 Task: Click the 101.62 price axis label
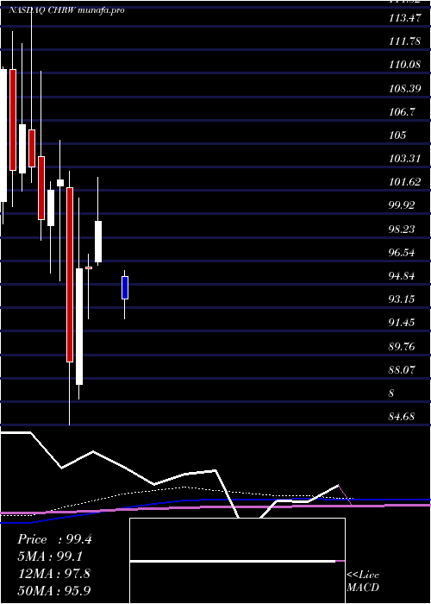coord(404,182)
